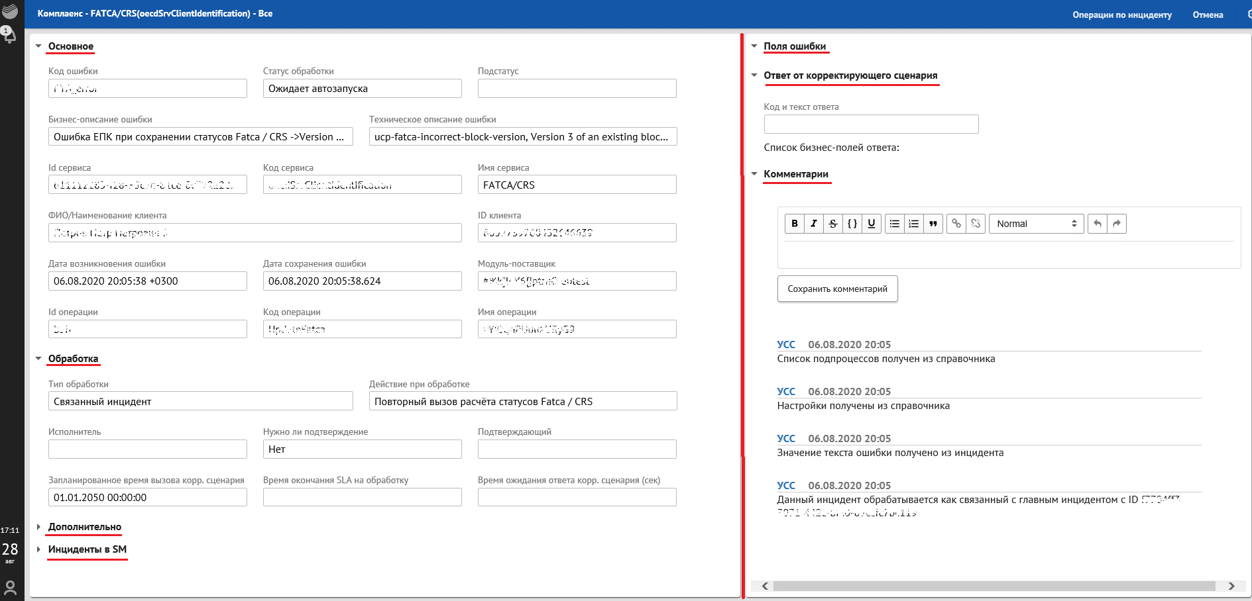Toggle underline formatting in comment editor

click(x=872, y=224)
